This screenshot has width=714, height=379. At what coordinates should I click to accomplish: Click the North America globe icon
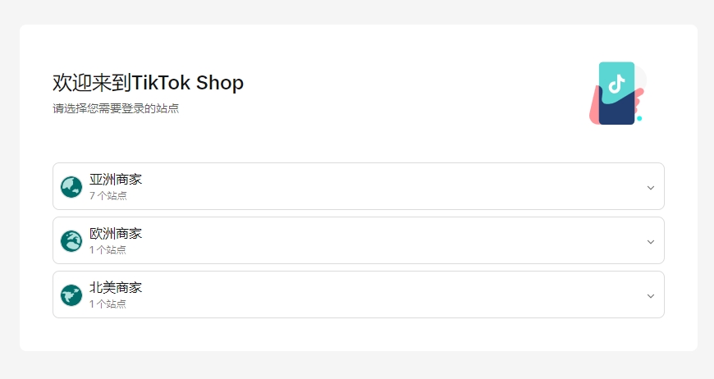(x=71, y=295)
